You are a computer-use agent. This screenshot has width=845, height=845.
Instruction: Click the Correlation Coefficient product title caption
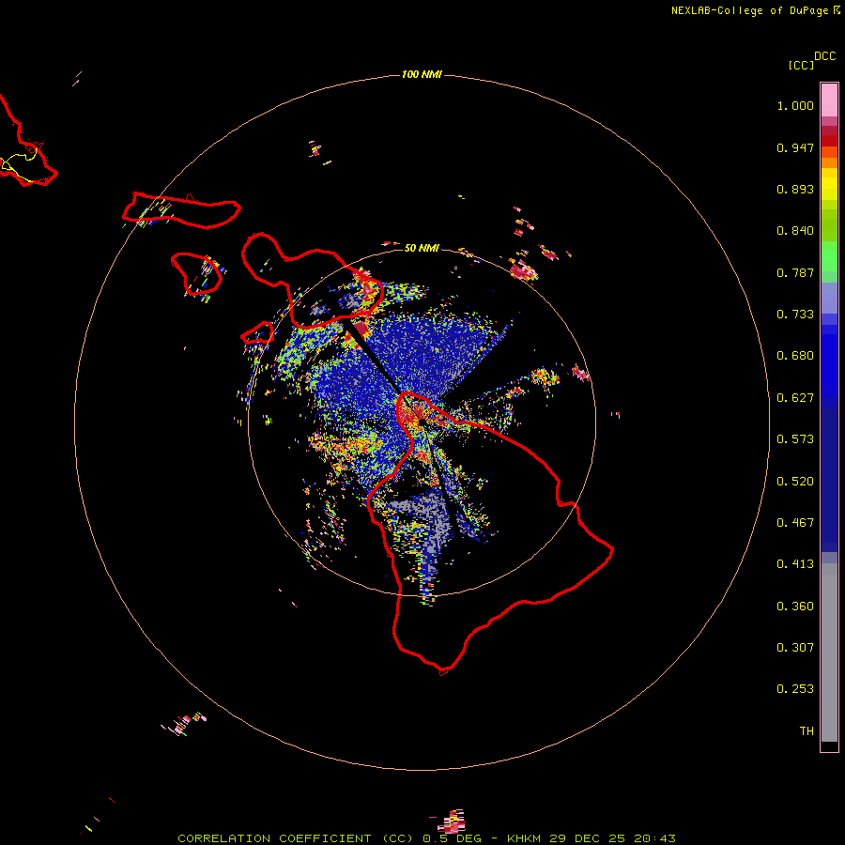point(426,838)
